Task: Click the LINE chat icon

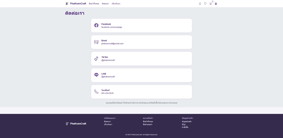Action: pos(96,75)
